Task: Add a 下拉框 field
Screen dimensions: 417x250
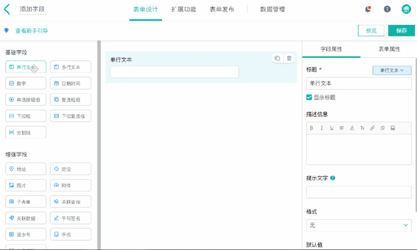Action: (26, 116)
